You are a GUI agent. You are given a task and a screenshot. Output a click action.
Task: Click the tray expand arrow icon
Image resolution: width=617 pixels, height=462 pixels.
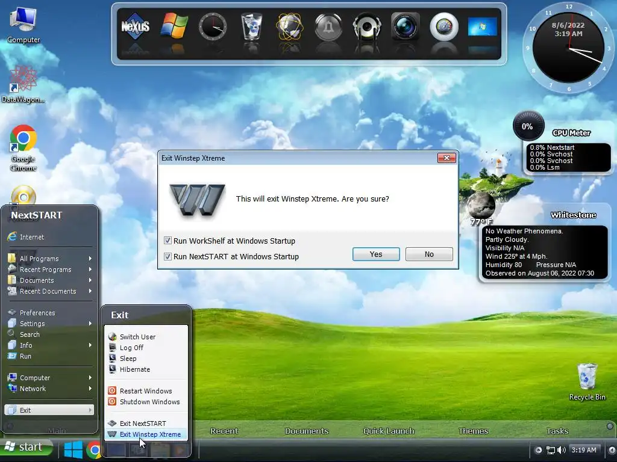click(538, 450)
